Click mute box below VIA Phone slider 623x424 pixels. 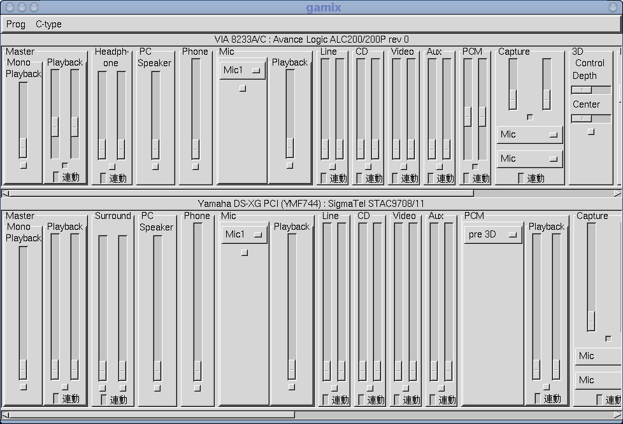(x=196, y=166)
